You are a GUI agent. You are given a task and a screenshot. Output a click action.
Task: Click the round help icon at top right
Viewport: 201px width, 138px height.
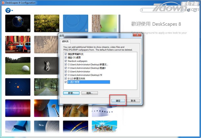pyautogui.click(x=195, y=10)
